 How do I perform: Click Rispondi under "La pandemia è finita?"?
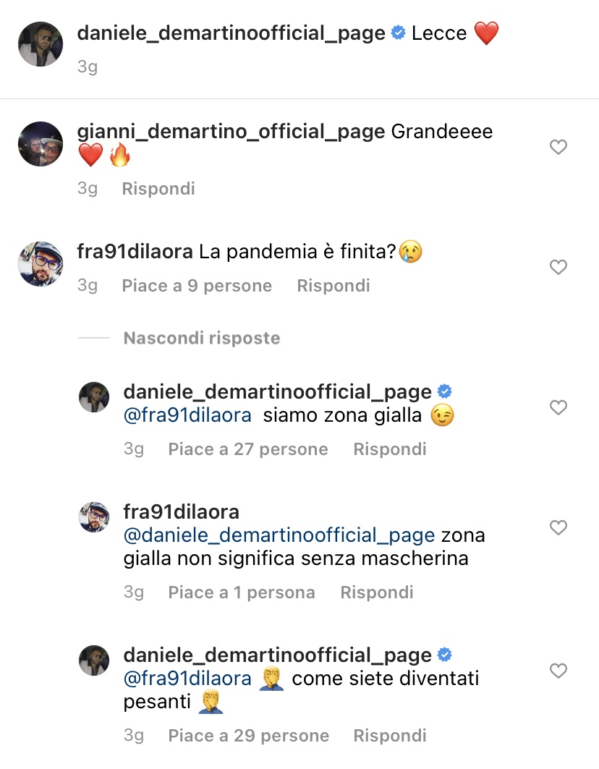coord(334,286)
